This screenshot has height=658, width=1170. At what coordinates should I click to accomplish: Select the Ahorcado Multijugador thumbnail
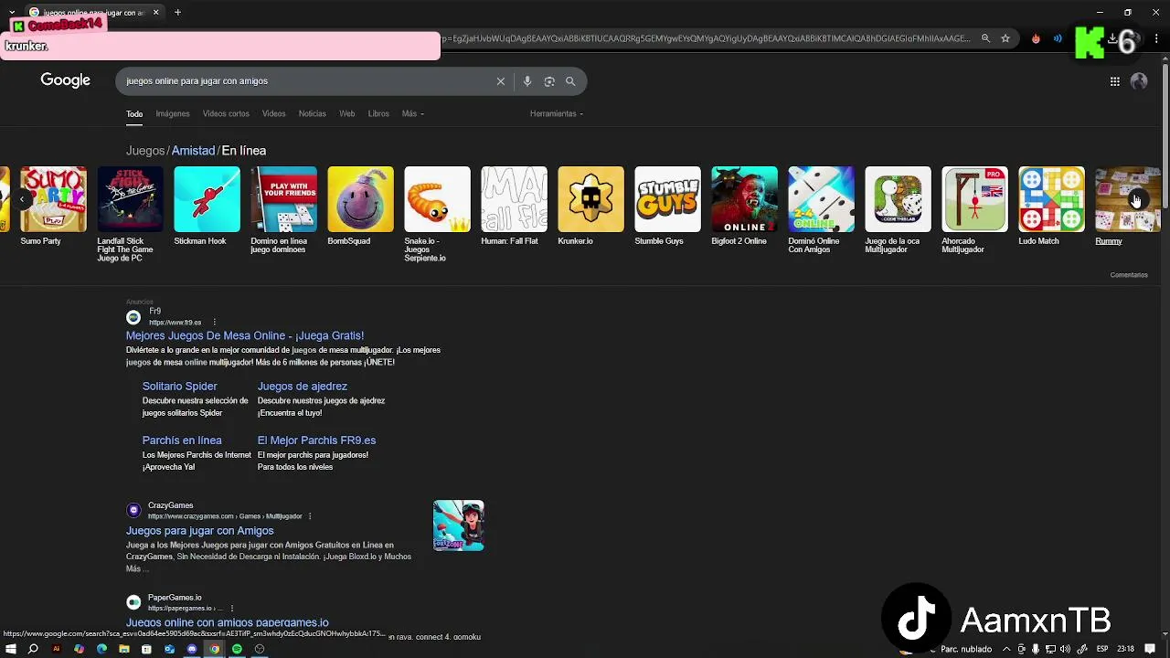point(975,199)
